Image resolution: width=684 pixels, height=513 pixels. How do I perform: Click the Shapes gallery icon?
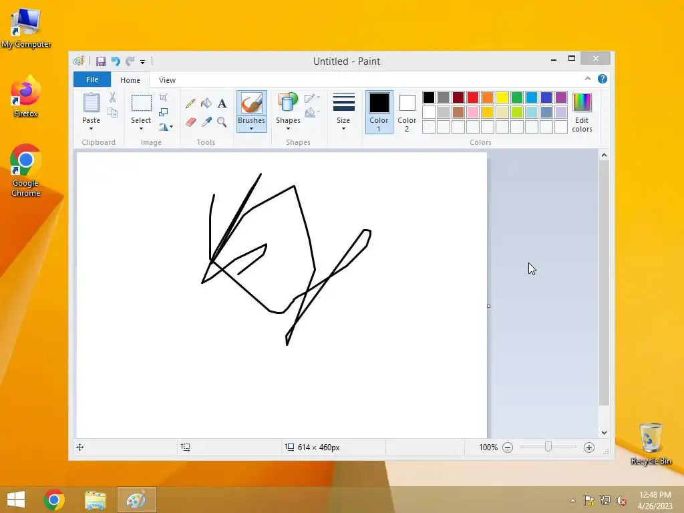click(288, 103)
